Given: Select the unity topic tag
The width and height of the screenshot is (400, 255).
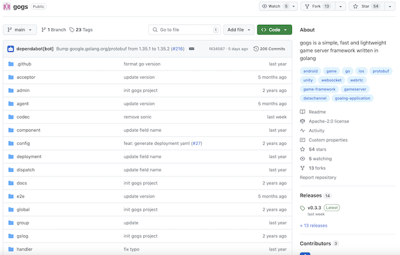Looking at the screenshot, I should [x=308, y=80].
